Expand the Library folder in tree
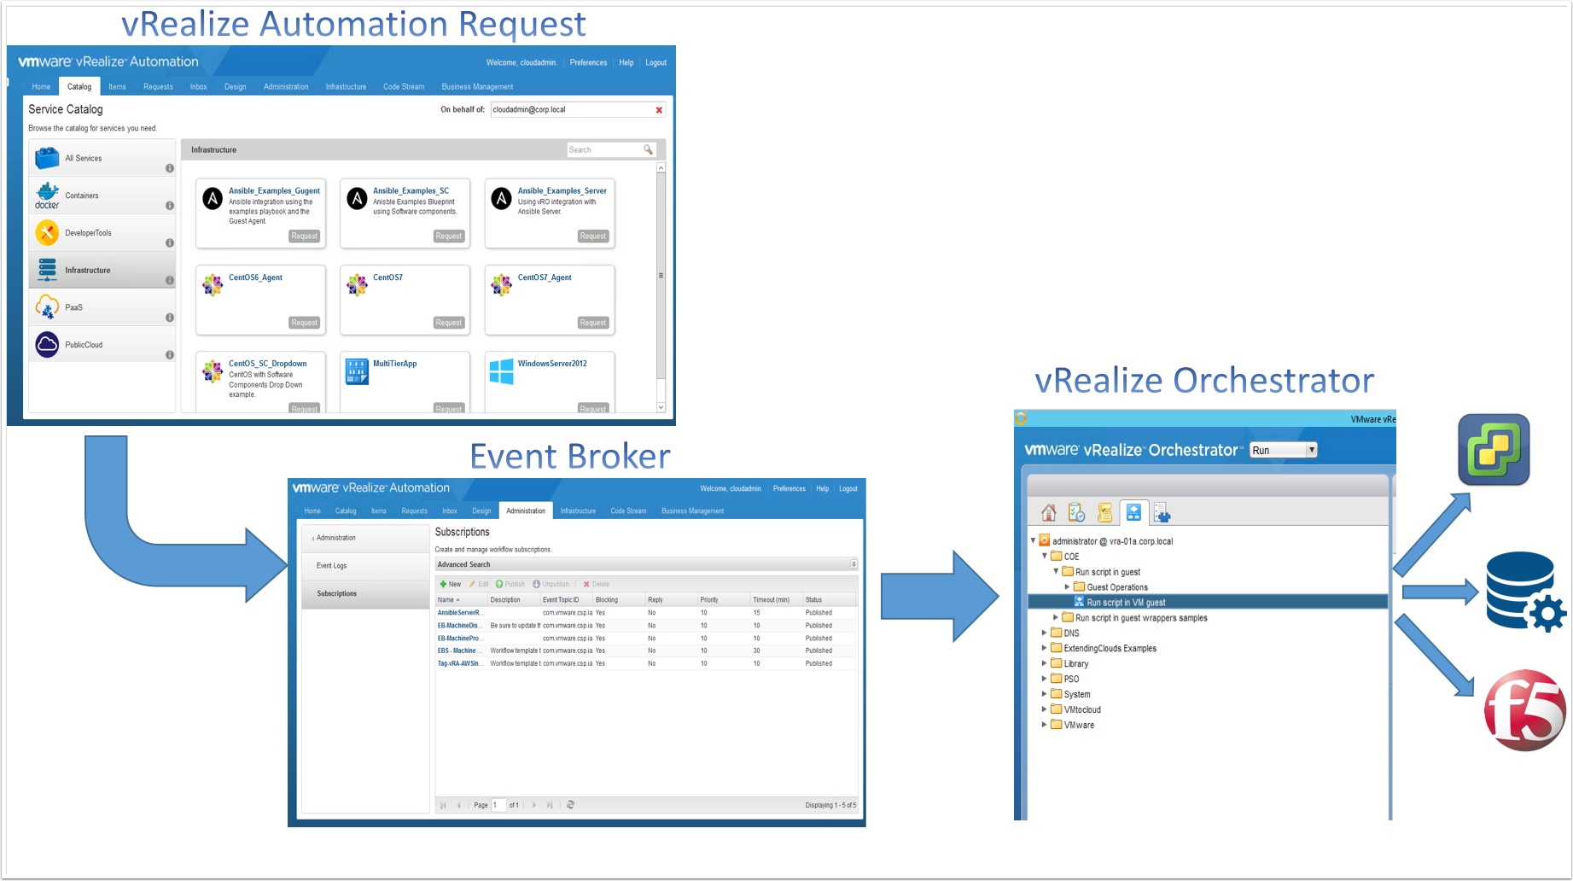Screen dimensions: 1573x881 (1044, 663)
